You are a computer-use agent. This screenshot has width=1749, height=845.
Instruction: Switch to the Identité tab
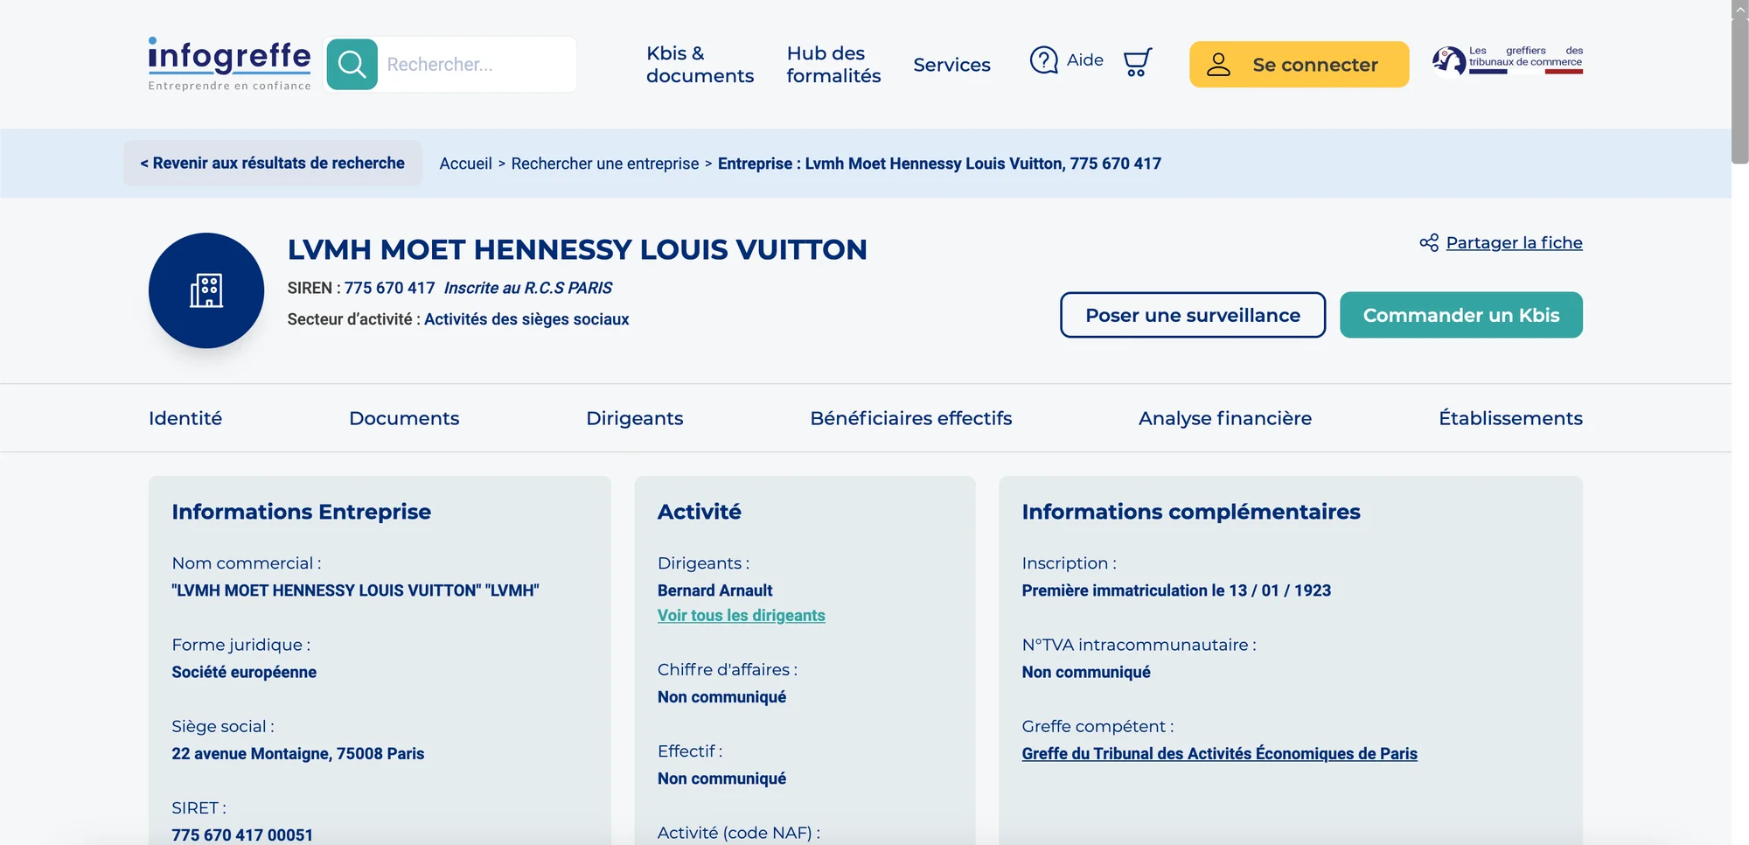pyautogui.click(x=185, y=418)
